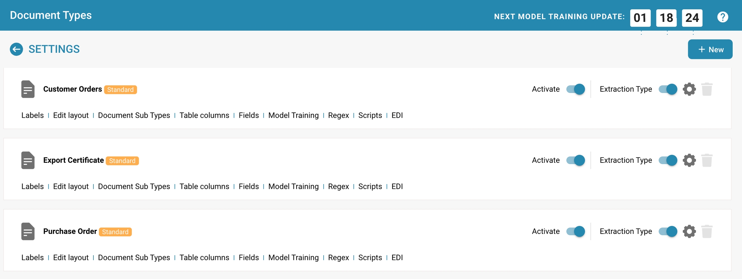The height and width of the screenshot is (279, 742).
Task: Click the Export Certificate gear icon
Action: pyautogui.click(x=689, y=160)
